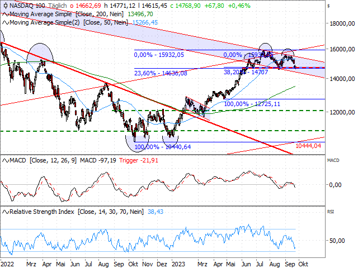Click the 14000,00 price axis label

342,79
